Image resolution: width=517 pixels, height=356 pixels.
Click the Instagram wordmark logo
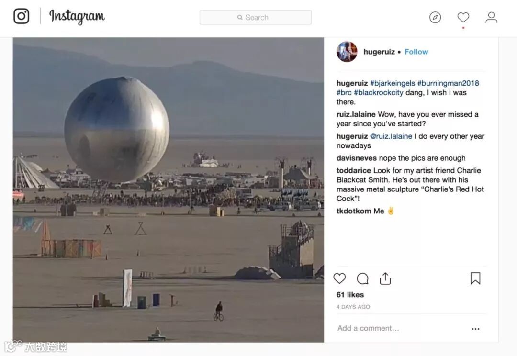click(x=77, y=16)
